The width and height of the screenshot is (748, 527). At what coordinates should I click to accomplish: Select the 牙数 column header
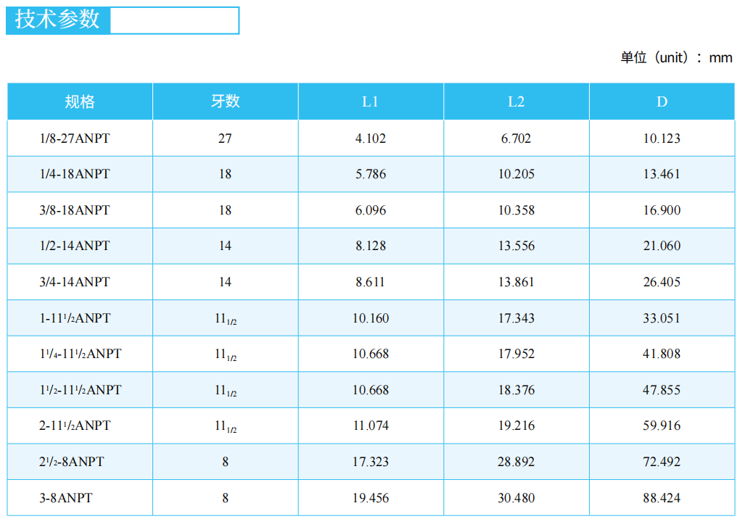pos(226,101)
